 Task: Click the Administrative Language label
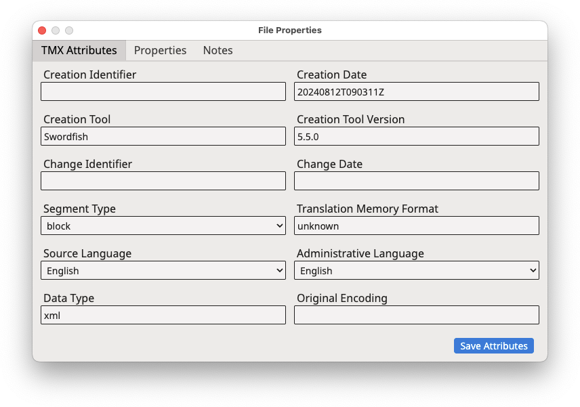click(360, 253)
